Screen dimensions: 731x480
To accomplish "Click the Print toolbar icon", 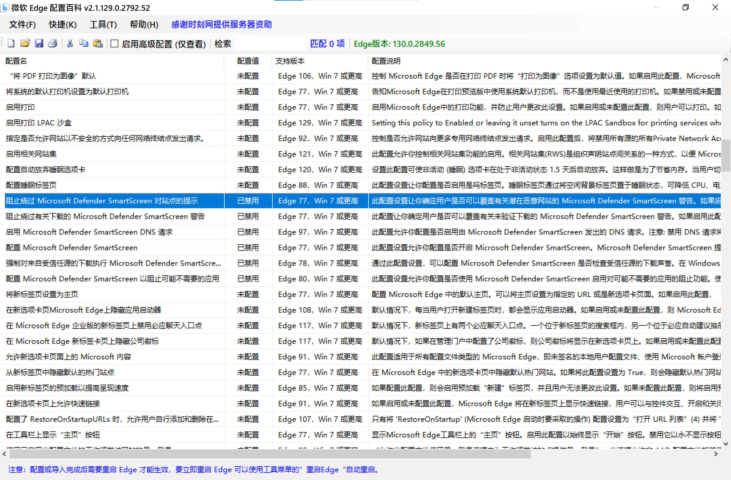I will tap(53, 43).
